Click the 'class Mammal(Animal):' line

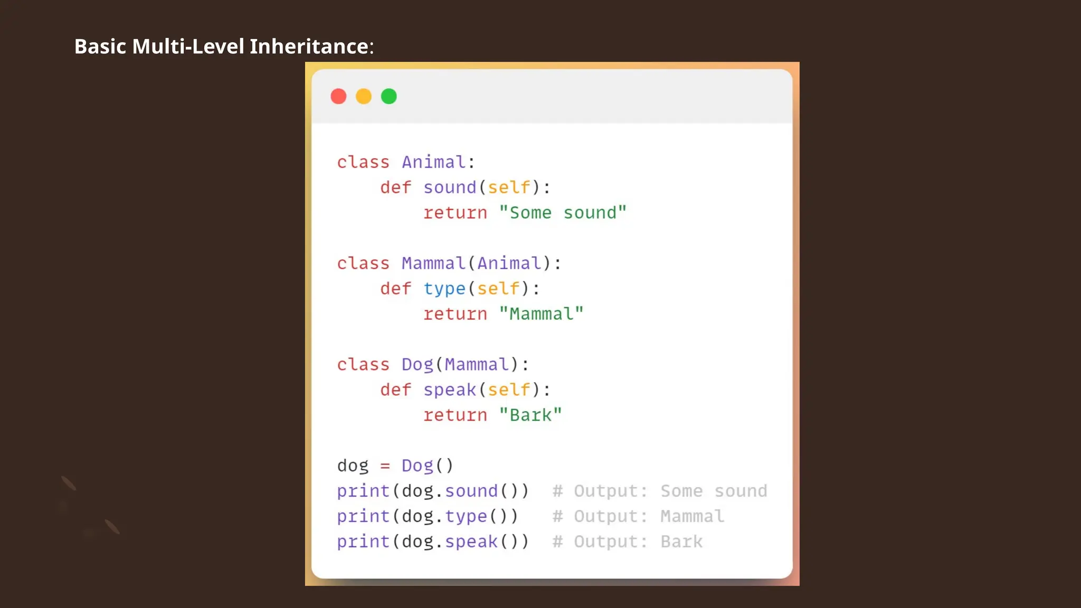449,263
